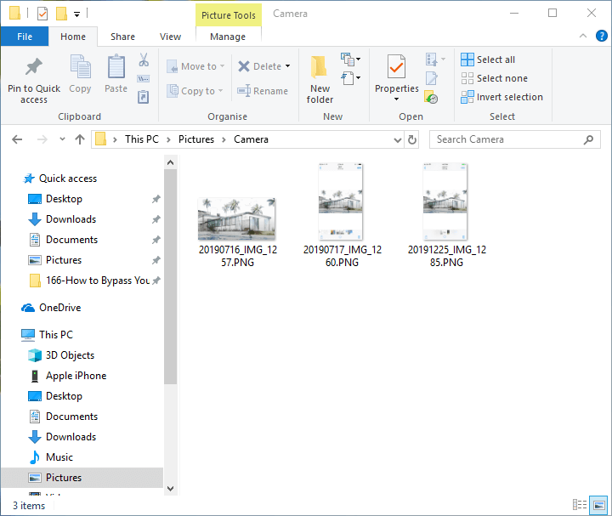Click Invert selection
Screen dimensions: 612x516
click(x=502, y=97)
